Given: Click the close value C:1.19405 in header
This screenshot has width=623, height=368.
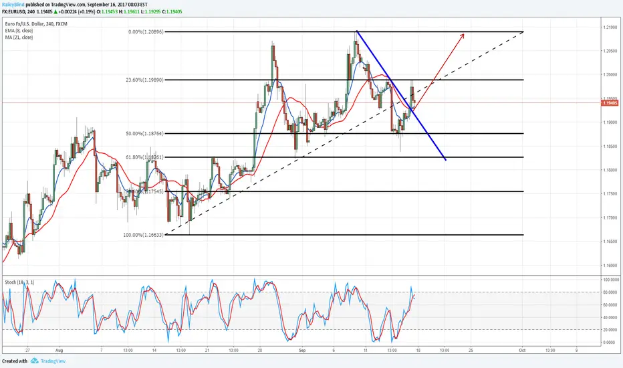Looking at the screenshot, I should click(172, 12).
